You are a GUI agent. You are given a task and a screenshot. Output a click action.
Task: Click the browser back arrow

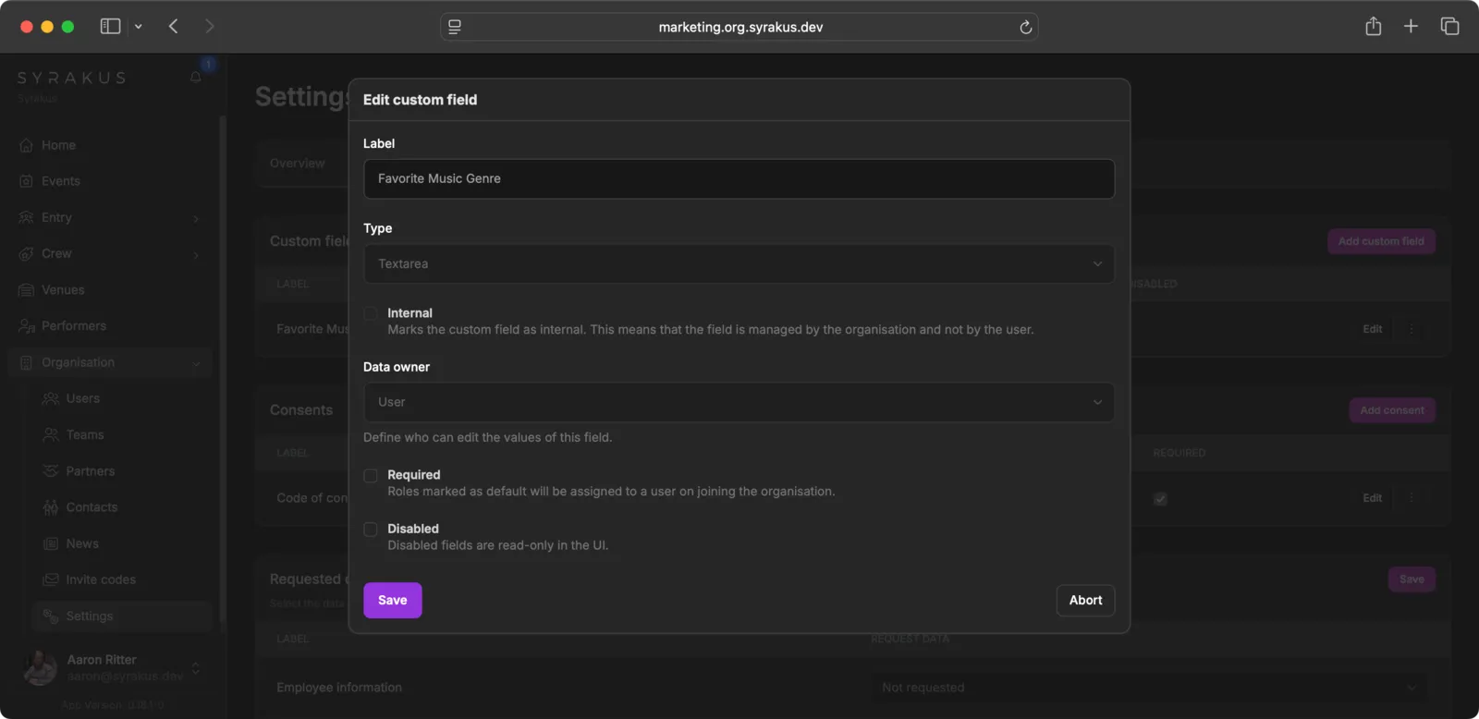(x=173, y=27)
